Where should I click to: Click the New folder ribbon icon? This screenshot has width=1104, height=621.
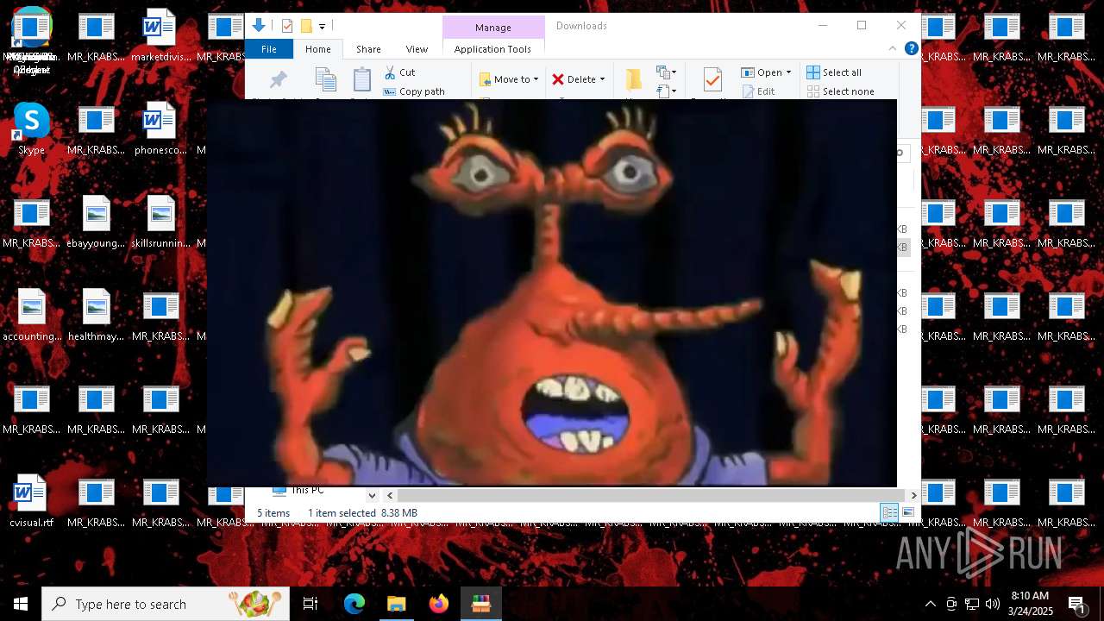(634, 80)
